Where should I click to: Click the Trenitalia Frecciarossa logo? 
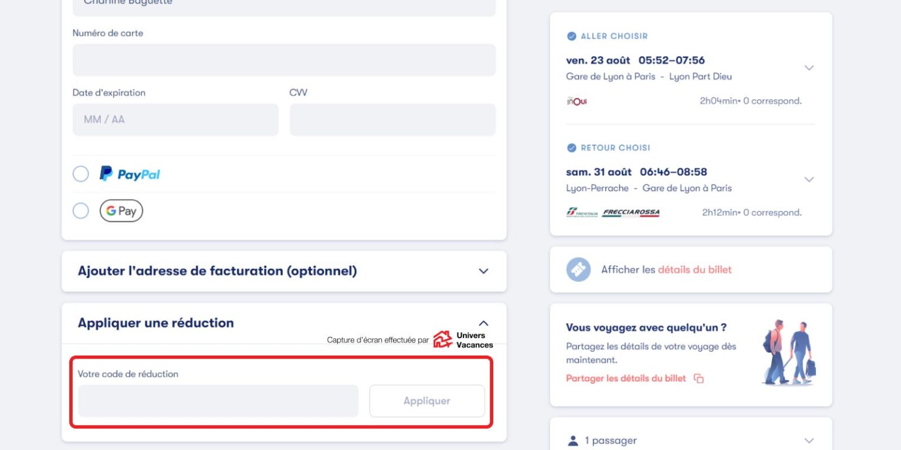tap(613, 213)
